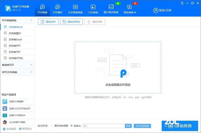Viewport: 201px width, 133px height.
Task: Expand the WPS文件转换 section
Action: click(x=18, y=72)
